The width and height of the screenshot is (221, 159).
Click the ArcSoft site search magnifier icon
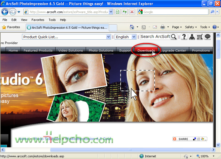[174, 37]
